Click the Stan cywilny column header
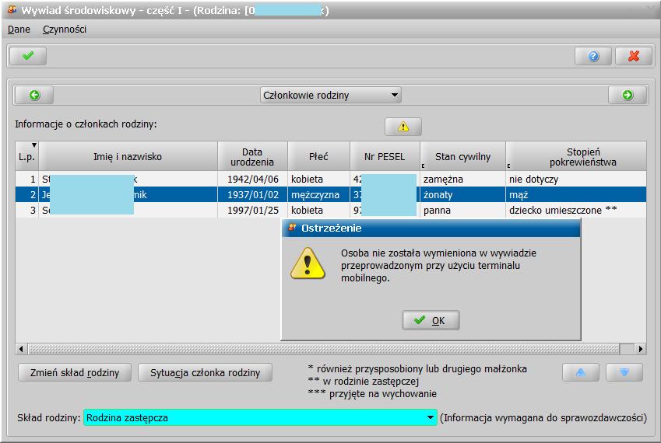The width and height of the screenshot is (661, 443). point(463,156)
